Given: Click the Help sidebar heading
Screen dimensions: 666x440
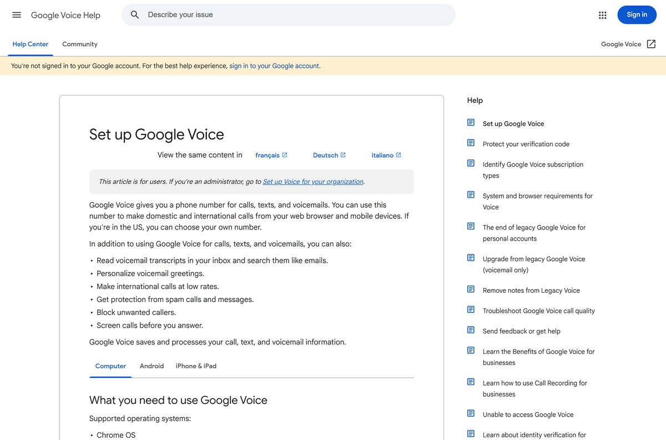Looking at the screenshot, I should click(475, 101).
